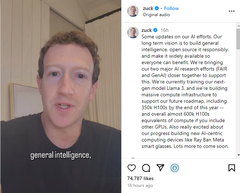Viewport: 240px width, 193px height.
Task: Click verified badge next to header zuck
Action: pyautogui.click(x=157, y=8)
